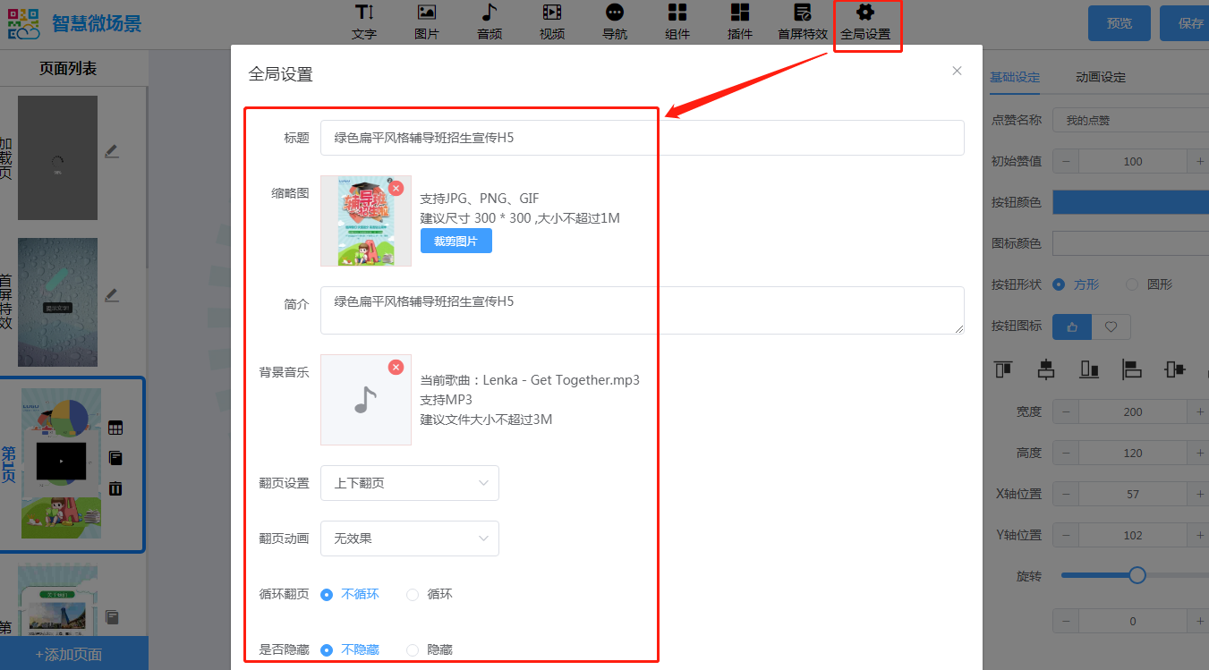Delete the current page with trash icon
This screenshot has height=670, width=1209.
coord(115,488)
